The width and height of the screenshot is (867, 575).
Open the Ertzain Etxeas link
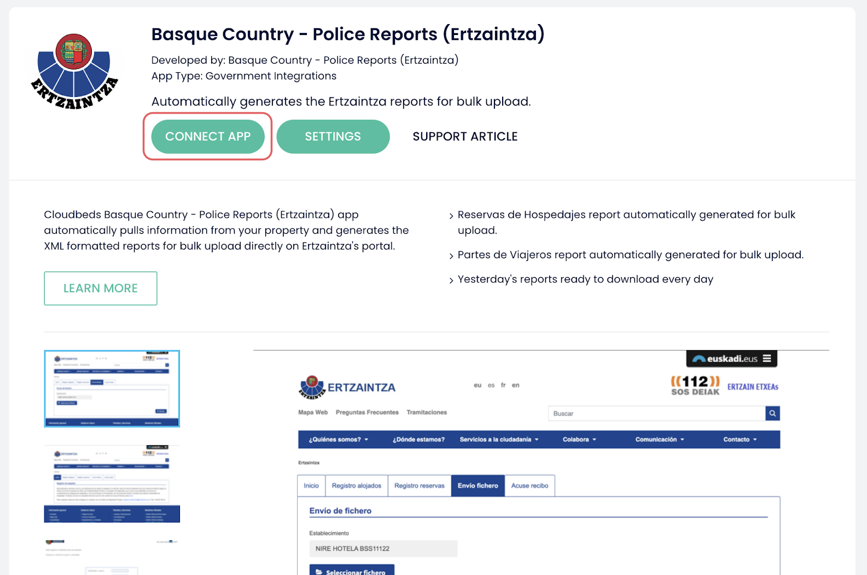pyautogui.click(x=752, y=387)
